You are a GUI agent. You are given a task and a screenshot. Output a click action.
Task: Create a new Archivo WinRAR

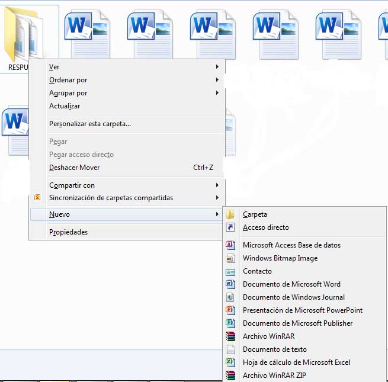click(304, 336)
